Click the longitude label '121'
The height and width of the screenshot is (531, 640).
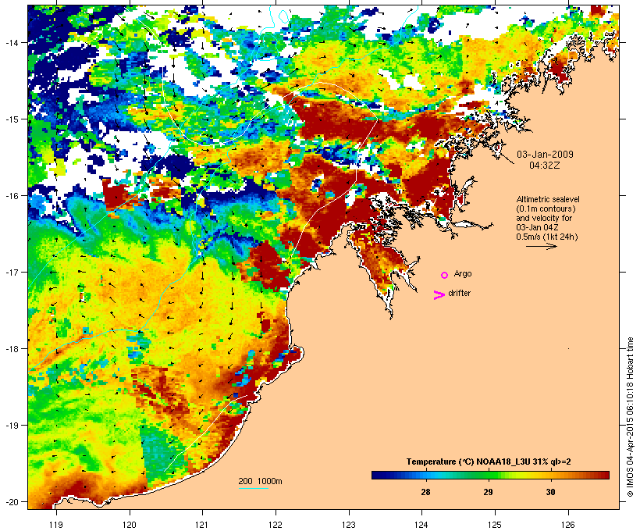click(x=202, y=525)
